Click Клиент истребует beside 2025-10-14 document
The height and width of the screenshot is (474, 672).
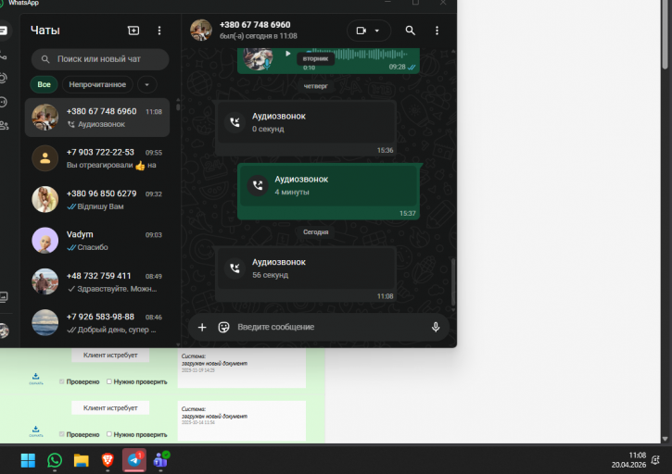pyautogui.click(x=110, y=408)
